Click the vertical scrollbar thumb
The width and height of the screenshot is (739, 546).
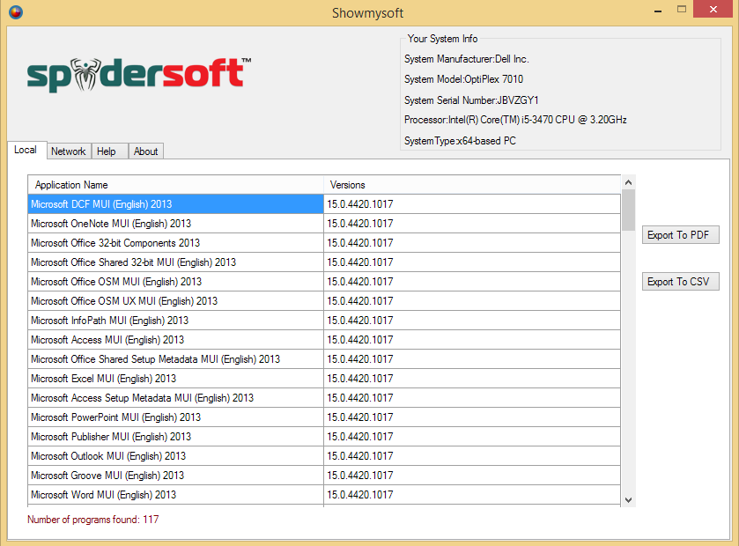click(628, 210)
